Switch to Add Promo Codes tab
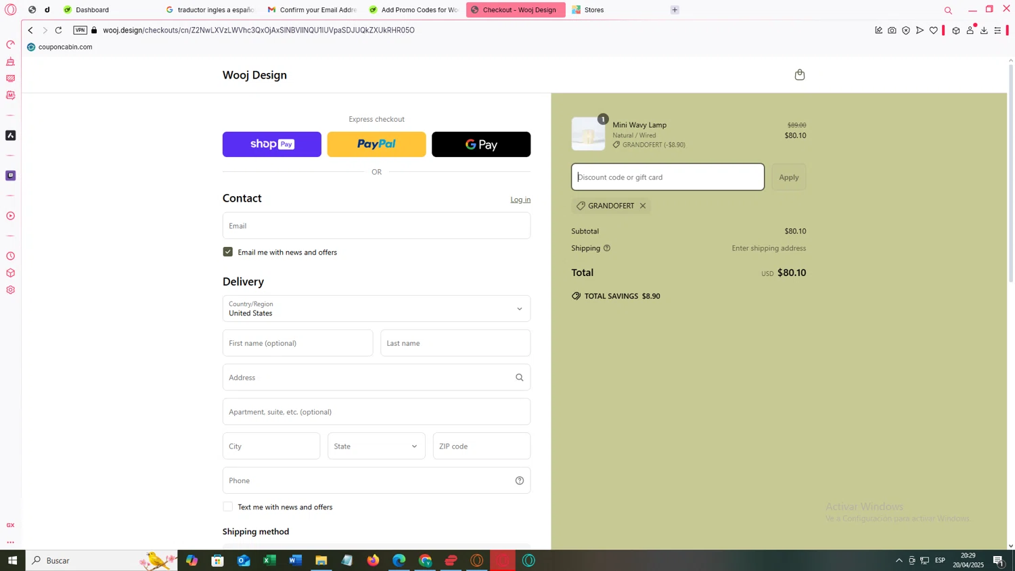Screen dimensions: 1015x571 (414, 10)
